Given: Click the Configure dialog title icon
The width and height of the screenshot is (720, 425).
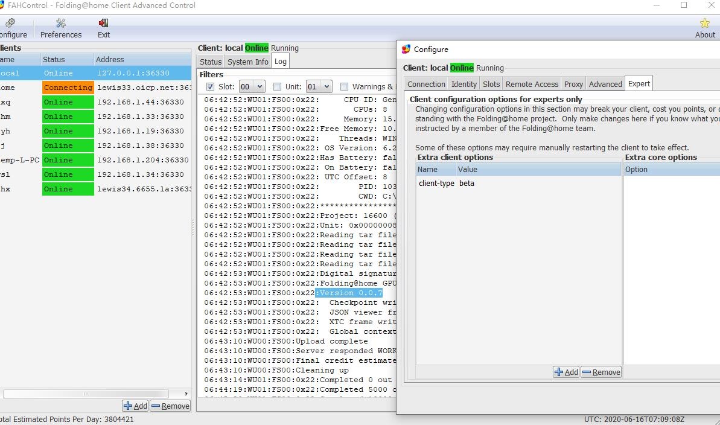Looking at the screenshot, I should pos(406,49).
